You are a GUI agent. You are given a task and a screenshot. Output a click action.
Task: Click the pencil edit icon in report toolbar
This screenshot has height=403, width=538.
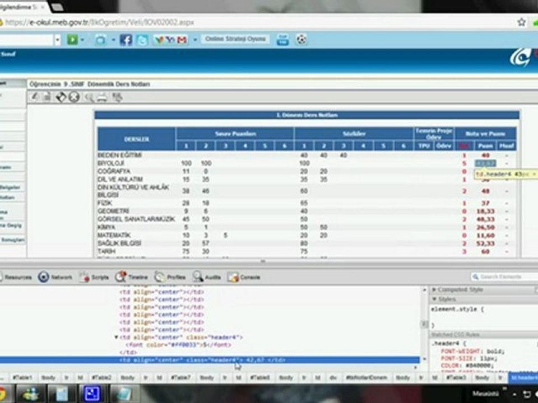(x=35, y=97)
